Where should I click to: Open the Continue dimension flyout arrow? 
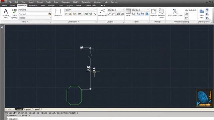coord(83,14)
